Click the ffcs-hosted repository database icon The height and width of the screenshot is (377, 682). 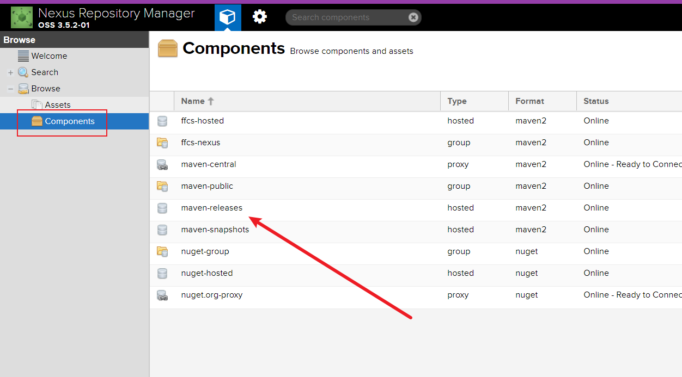162,121
